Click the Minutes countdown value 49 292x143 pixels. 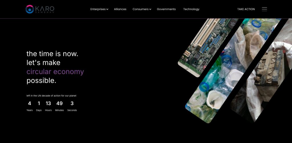point(59,103)
